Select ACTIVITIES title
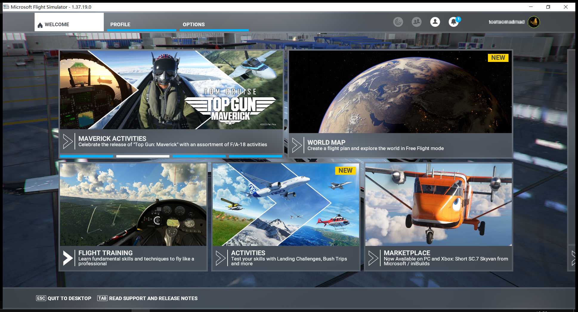 click(248, 253)
